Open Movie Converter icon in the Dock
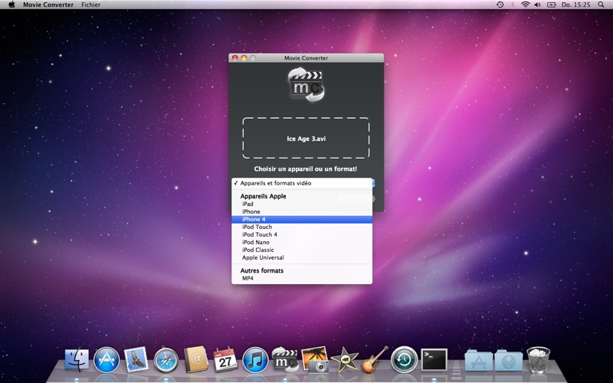 [284, 359]
